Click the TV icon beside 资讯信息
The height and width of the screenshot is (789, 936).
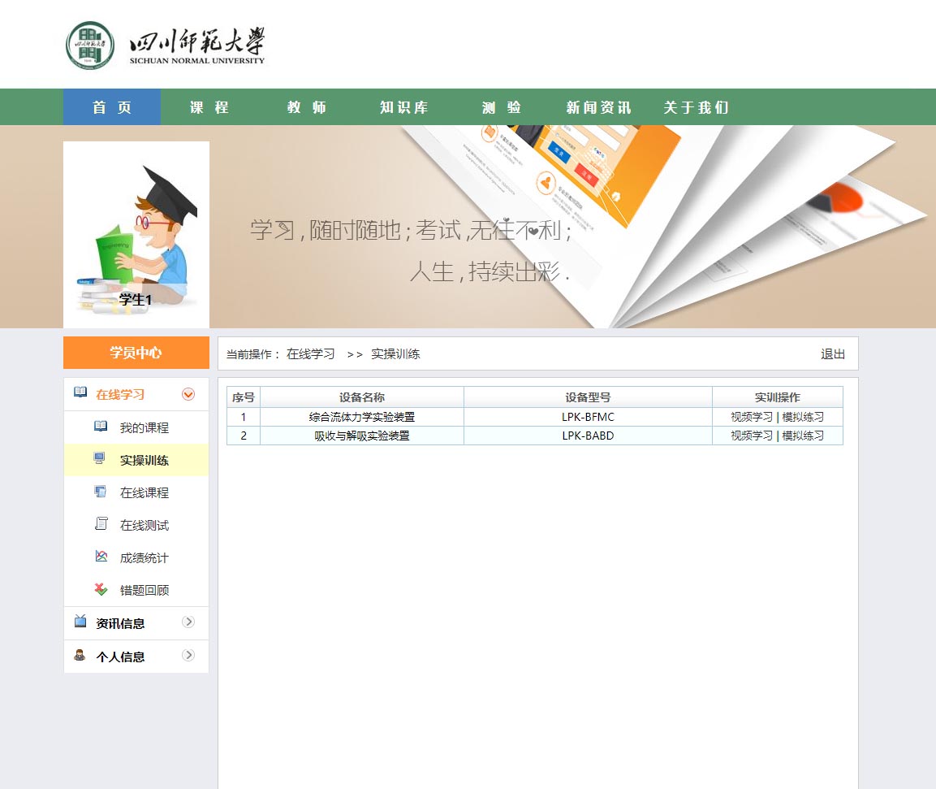(x=80, y=622)
